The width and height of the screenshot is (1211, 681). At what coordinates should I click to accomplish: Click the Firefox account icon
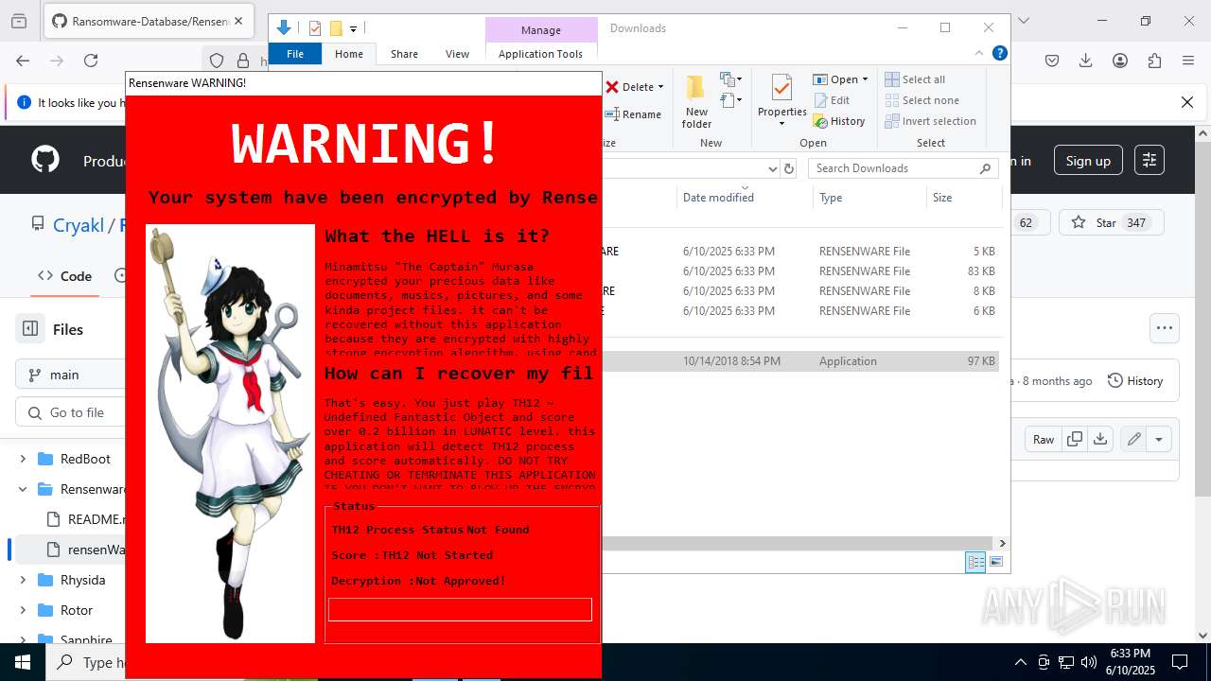[x=1120, y=61]
